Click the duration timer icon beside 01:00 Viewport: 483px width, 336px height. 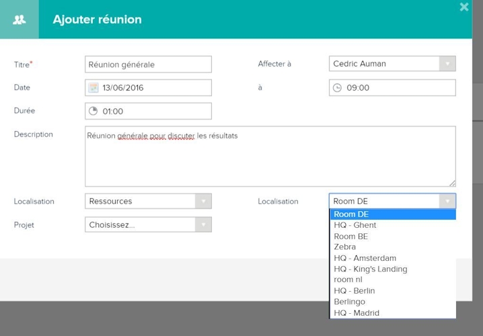94,111
